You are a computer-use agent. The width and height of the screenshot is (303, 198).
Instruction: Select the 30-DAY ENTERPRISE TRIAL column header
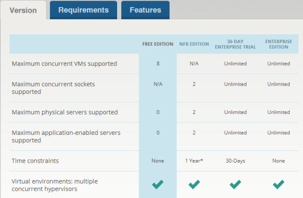(x=235, y=44)
